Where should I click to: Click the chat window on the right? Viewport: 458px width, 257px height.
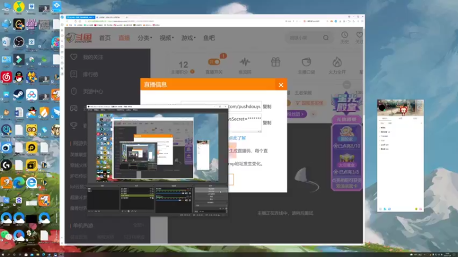(x=400, y=155)
